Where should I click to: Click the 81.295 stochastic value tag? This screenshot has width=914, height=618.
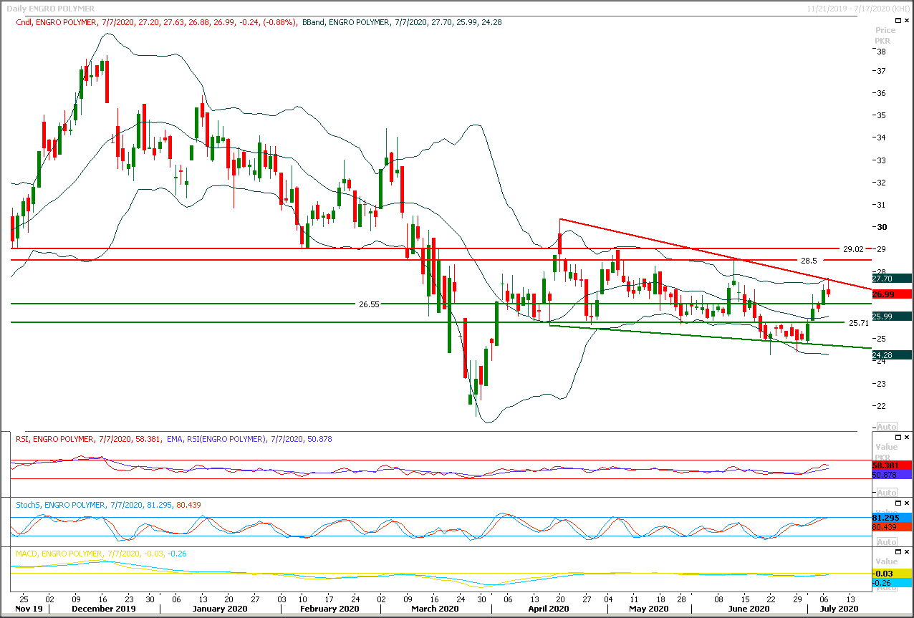(x=891, y=518)
